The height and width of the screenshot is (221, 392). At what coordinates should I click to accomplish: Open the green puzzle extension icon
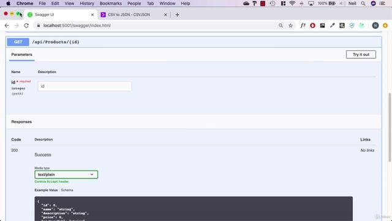361,26
